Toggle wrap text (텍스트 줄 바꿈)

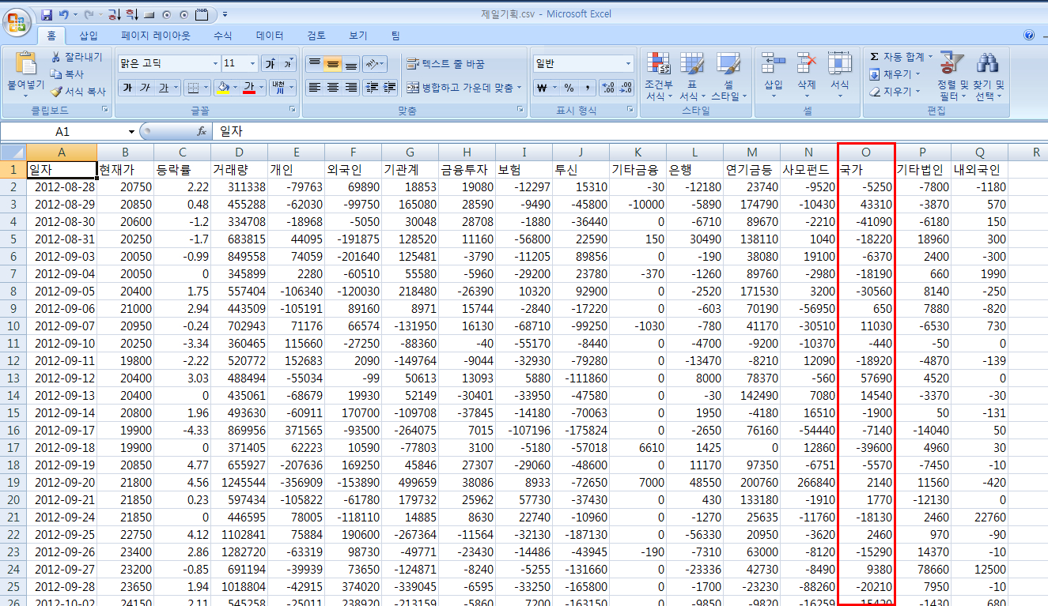pyautogui.click(x=445, y=64)
